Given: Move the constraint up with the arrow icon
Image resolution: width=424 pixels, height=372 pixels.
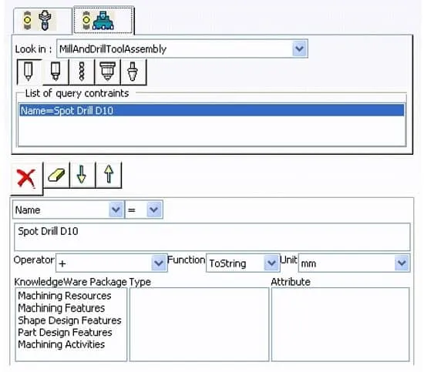Looking at the screenshot, I should point(109,176).
